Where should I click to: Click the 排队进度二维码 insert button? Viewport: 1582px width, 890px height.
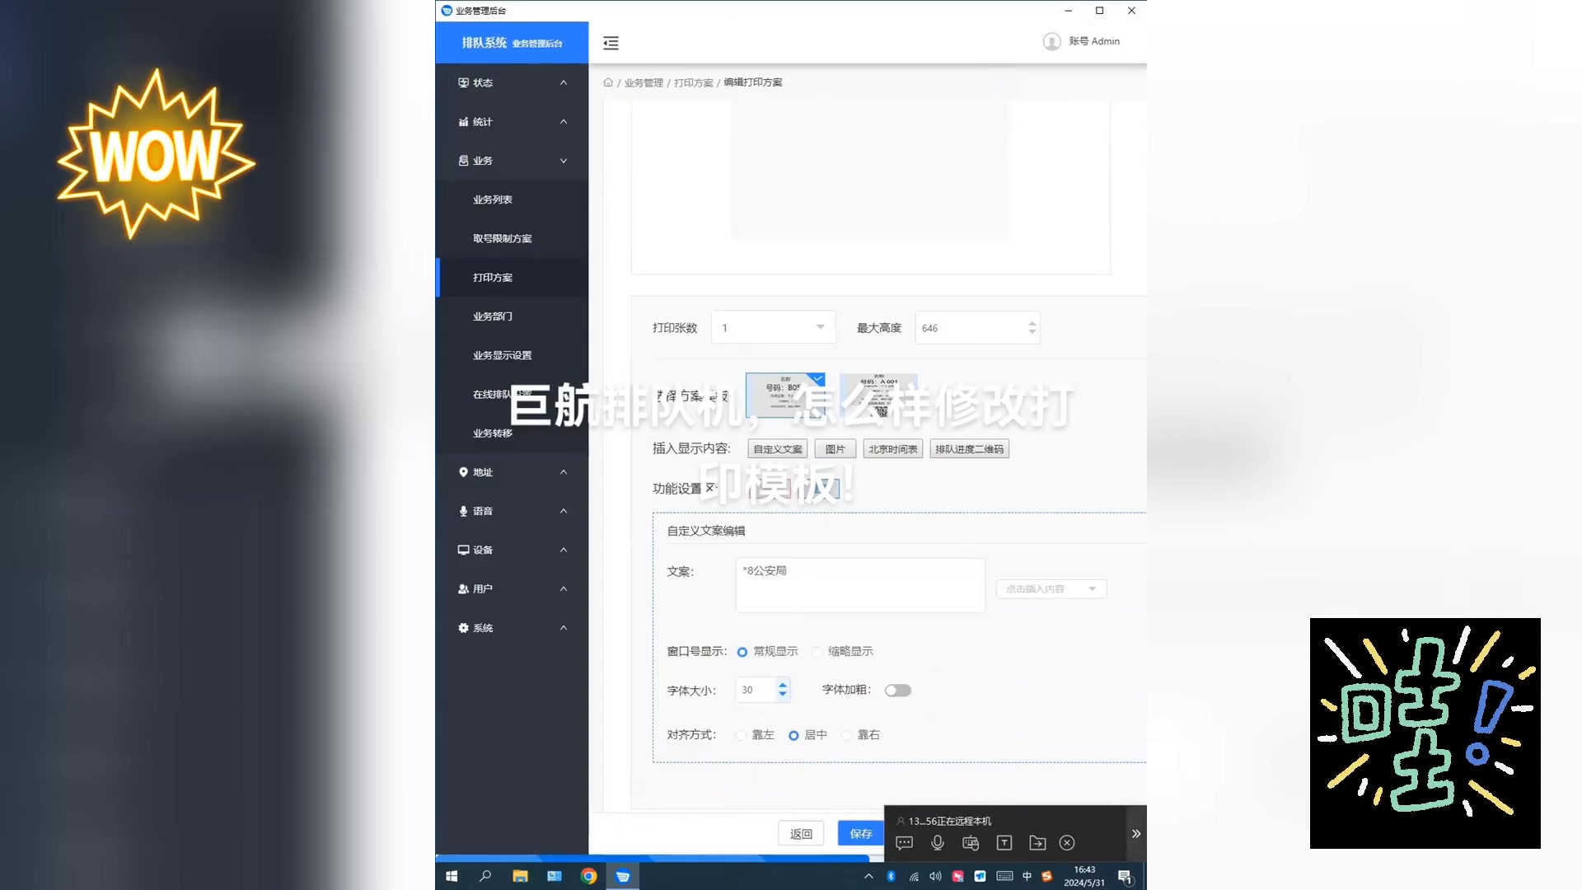point(969,449)
